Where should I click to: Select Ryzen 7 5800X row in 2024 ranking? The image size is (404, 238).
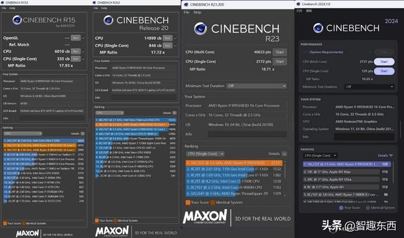pyautogui.click(x=347, y=195)
